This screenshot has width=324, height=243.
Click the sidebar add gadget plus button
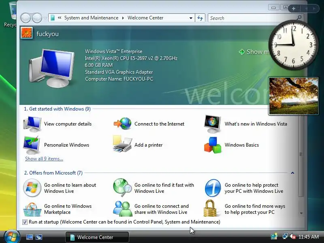point(294,9)
